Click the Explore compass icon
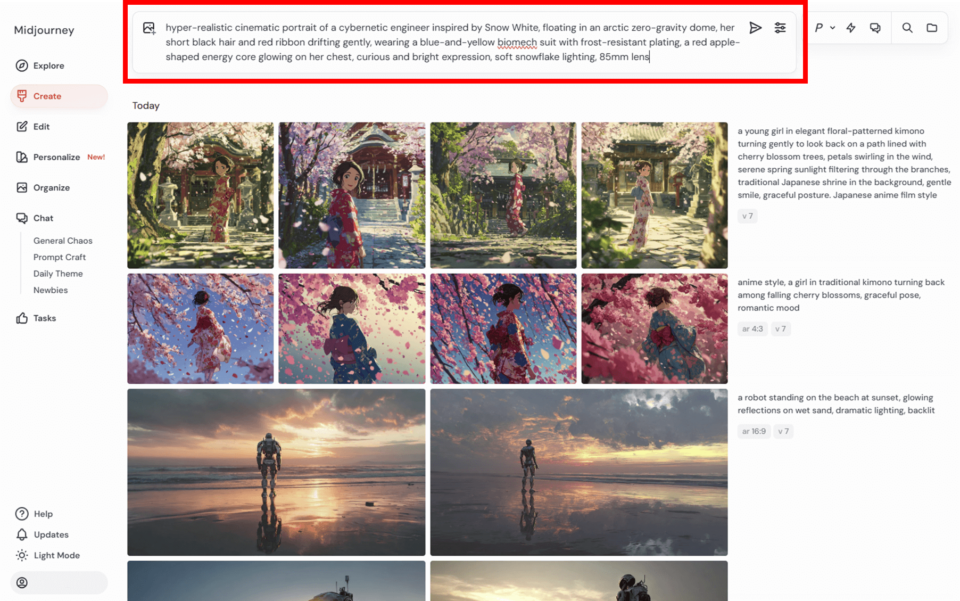 coord(22,65)
